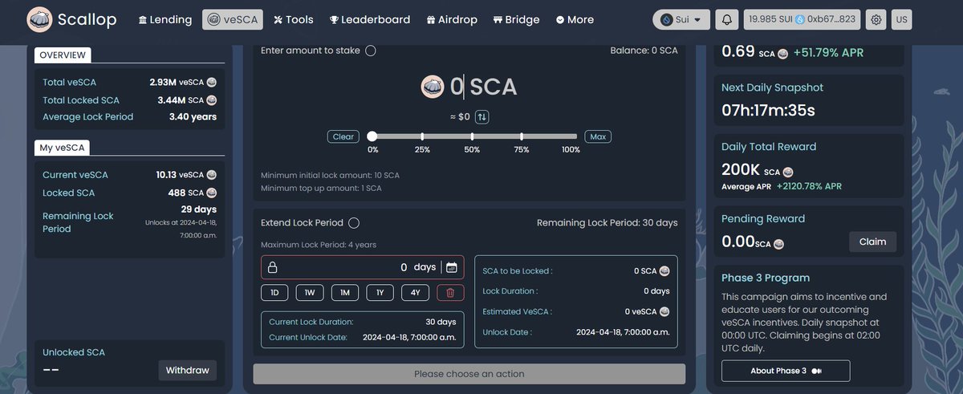963x394 pixels.
Task: Click the Balance: 0 SCA text
Action: click(x=644, y=51)
